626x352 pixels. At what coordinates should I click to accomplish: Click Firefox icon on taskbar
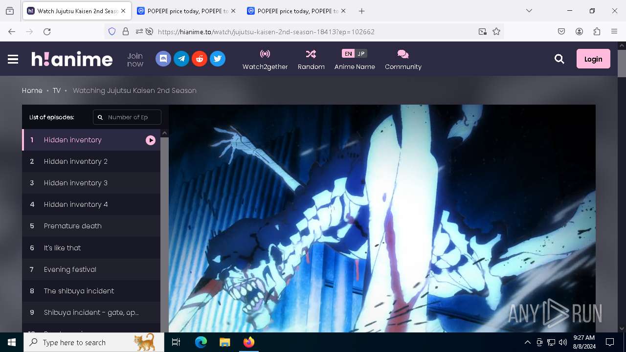coord(248,342)
